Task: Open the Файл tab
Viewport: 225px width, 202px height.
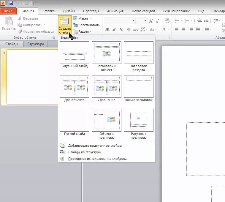Action: point(8,11)
